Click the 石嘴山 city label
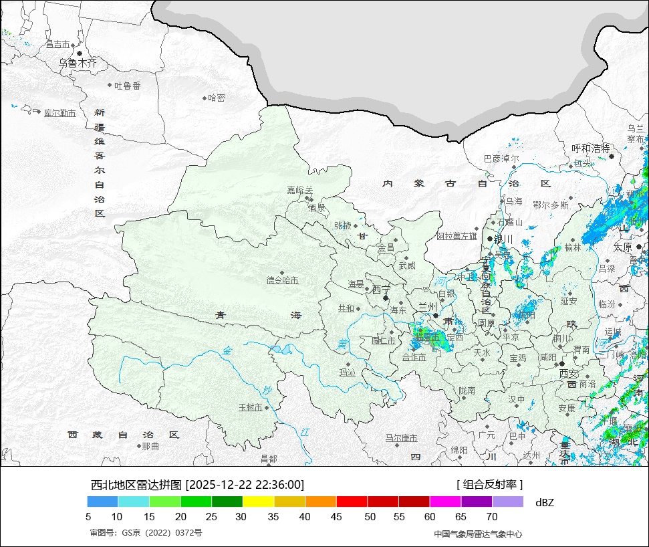Viewport: 649px width, 547px height. click(510, 223)
